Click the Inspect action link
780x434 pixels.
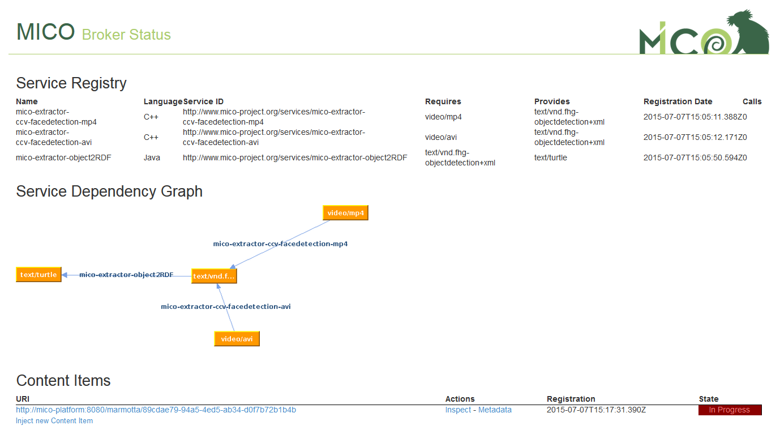click(x=458, y=410)
